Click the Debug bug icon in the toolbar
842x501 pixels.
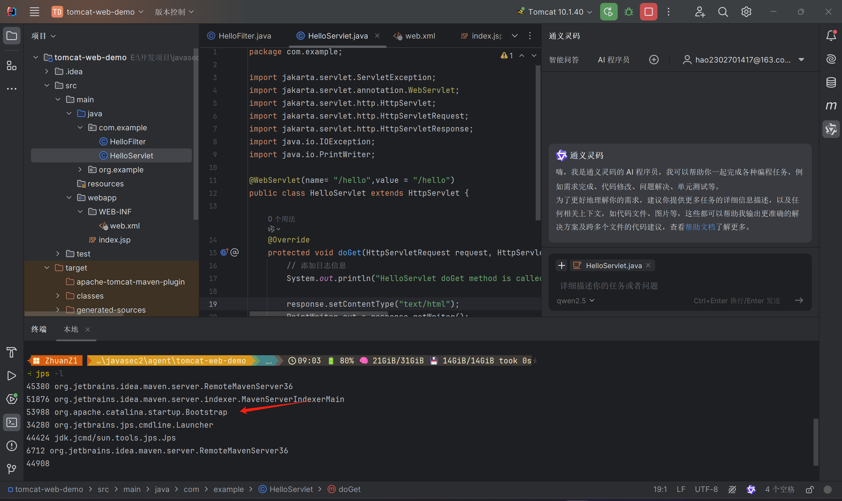[x=629, y=12]
